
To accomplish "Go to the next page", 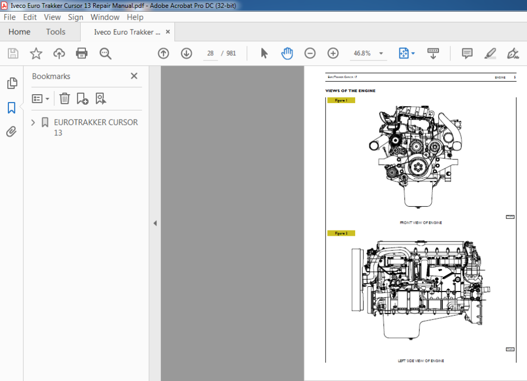I will tap(187, 53).
